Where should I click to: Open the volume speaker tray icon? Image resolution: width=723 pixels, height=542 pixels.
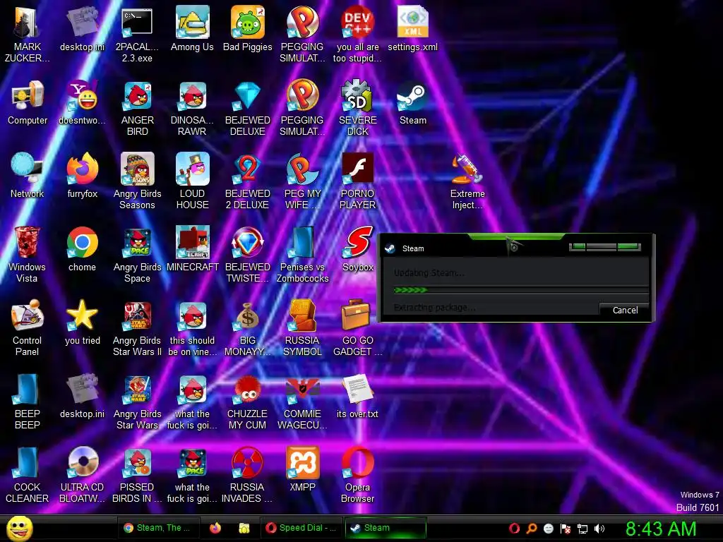click(x=599, y=529)
